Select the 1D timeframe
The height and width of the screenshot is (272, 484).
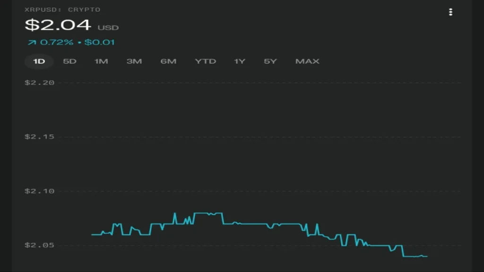(38, 61)
